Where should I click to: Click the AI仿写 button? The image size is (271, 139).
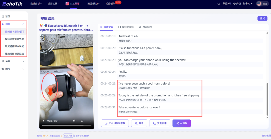pyautogui.click(x=181, y=123)
